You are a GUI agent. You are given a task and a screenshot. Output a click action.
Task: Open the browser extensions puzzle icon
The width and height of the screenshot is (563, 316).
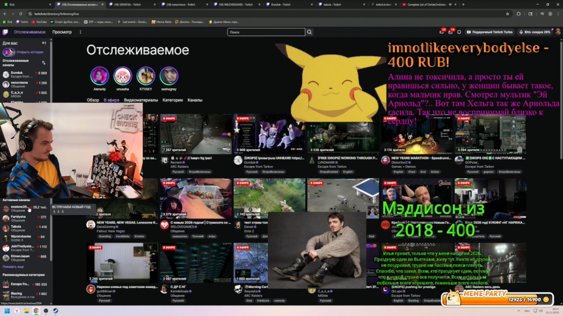[x=519, y=14]
